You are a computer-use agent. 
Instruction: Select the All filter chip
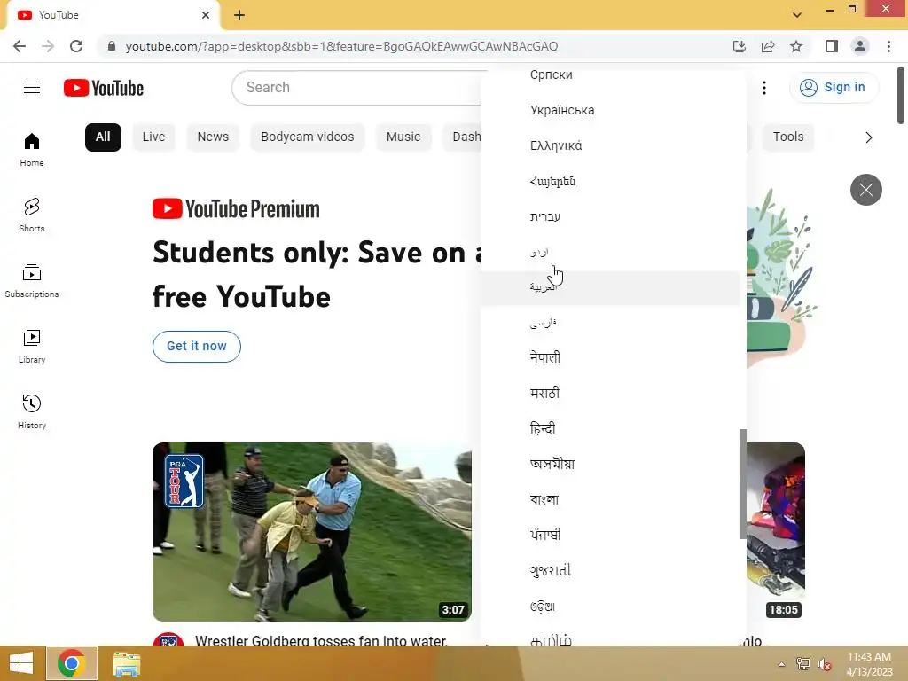click(x=103, y=137)
